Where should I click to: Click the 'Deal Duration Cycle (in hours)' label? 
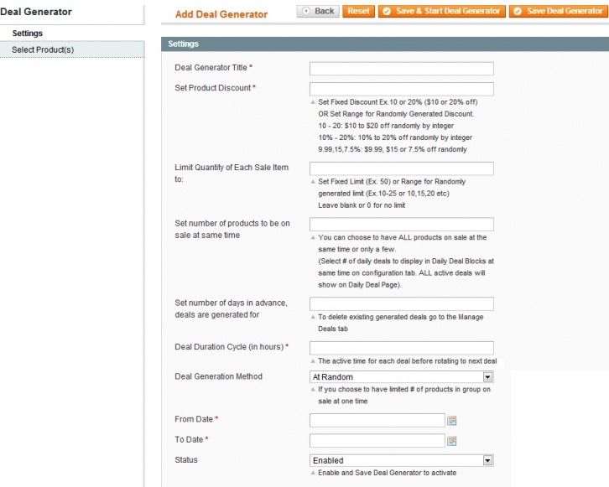coord(229,347)
